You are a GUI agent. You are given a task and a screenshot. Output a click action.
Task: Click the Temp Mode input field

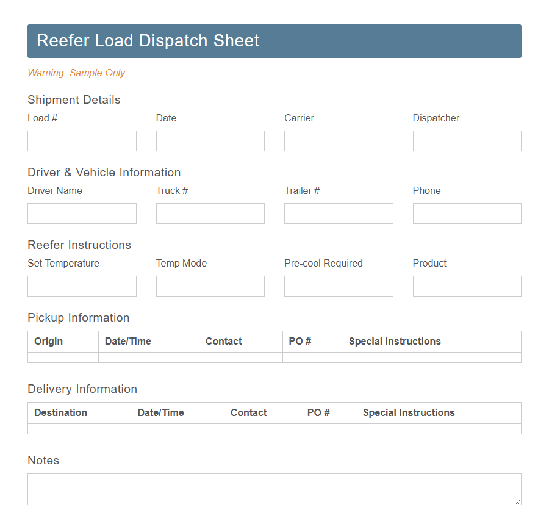click(210, 286)
